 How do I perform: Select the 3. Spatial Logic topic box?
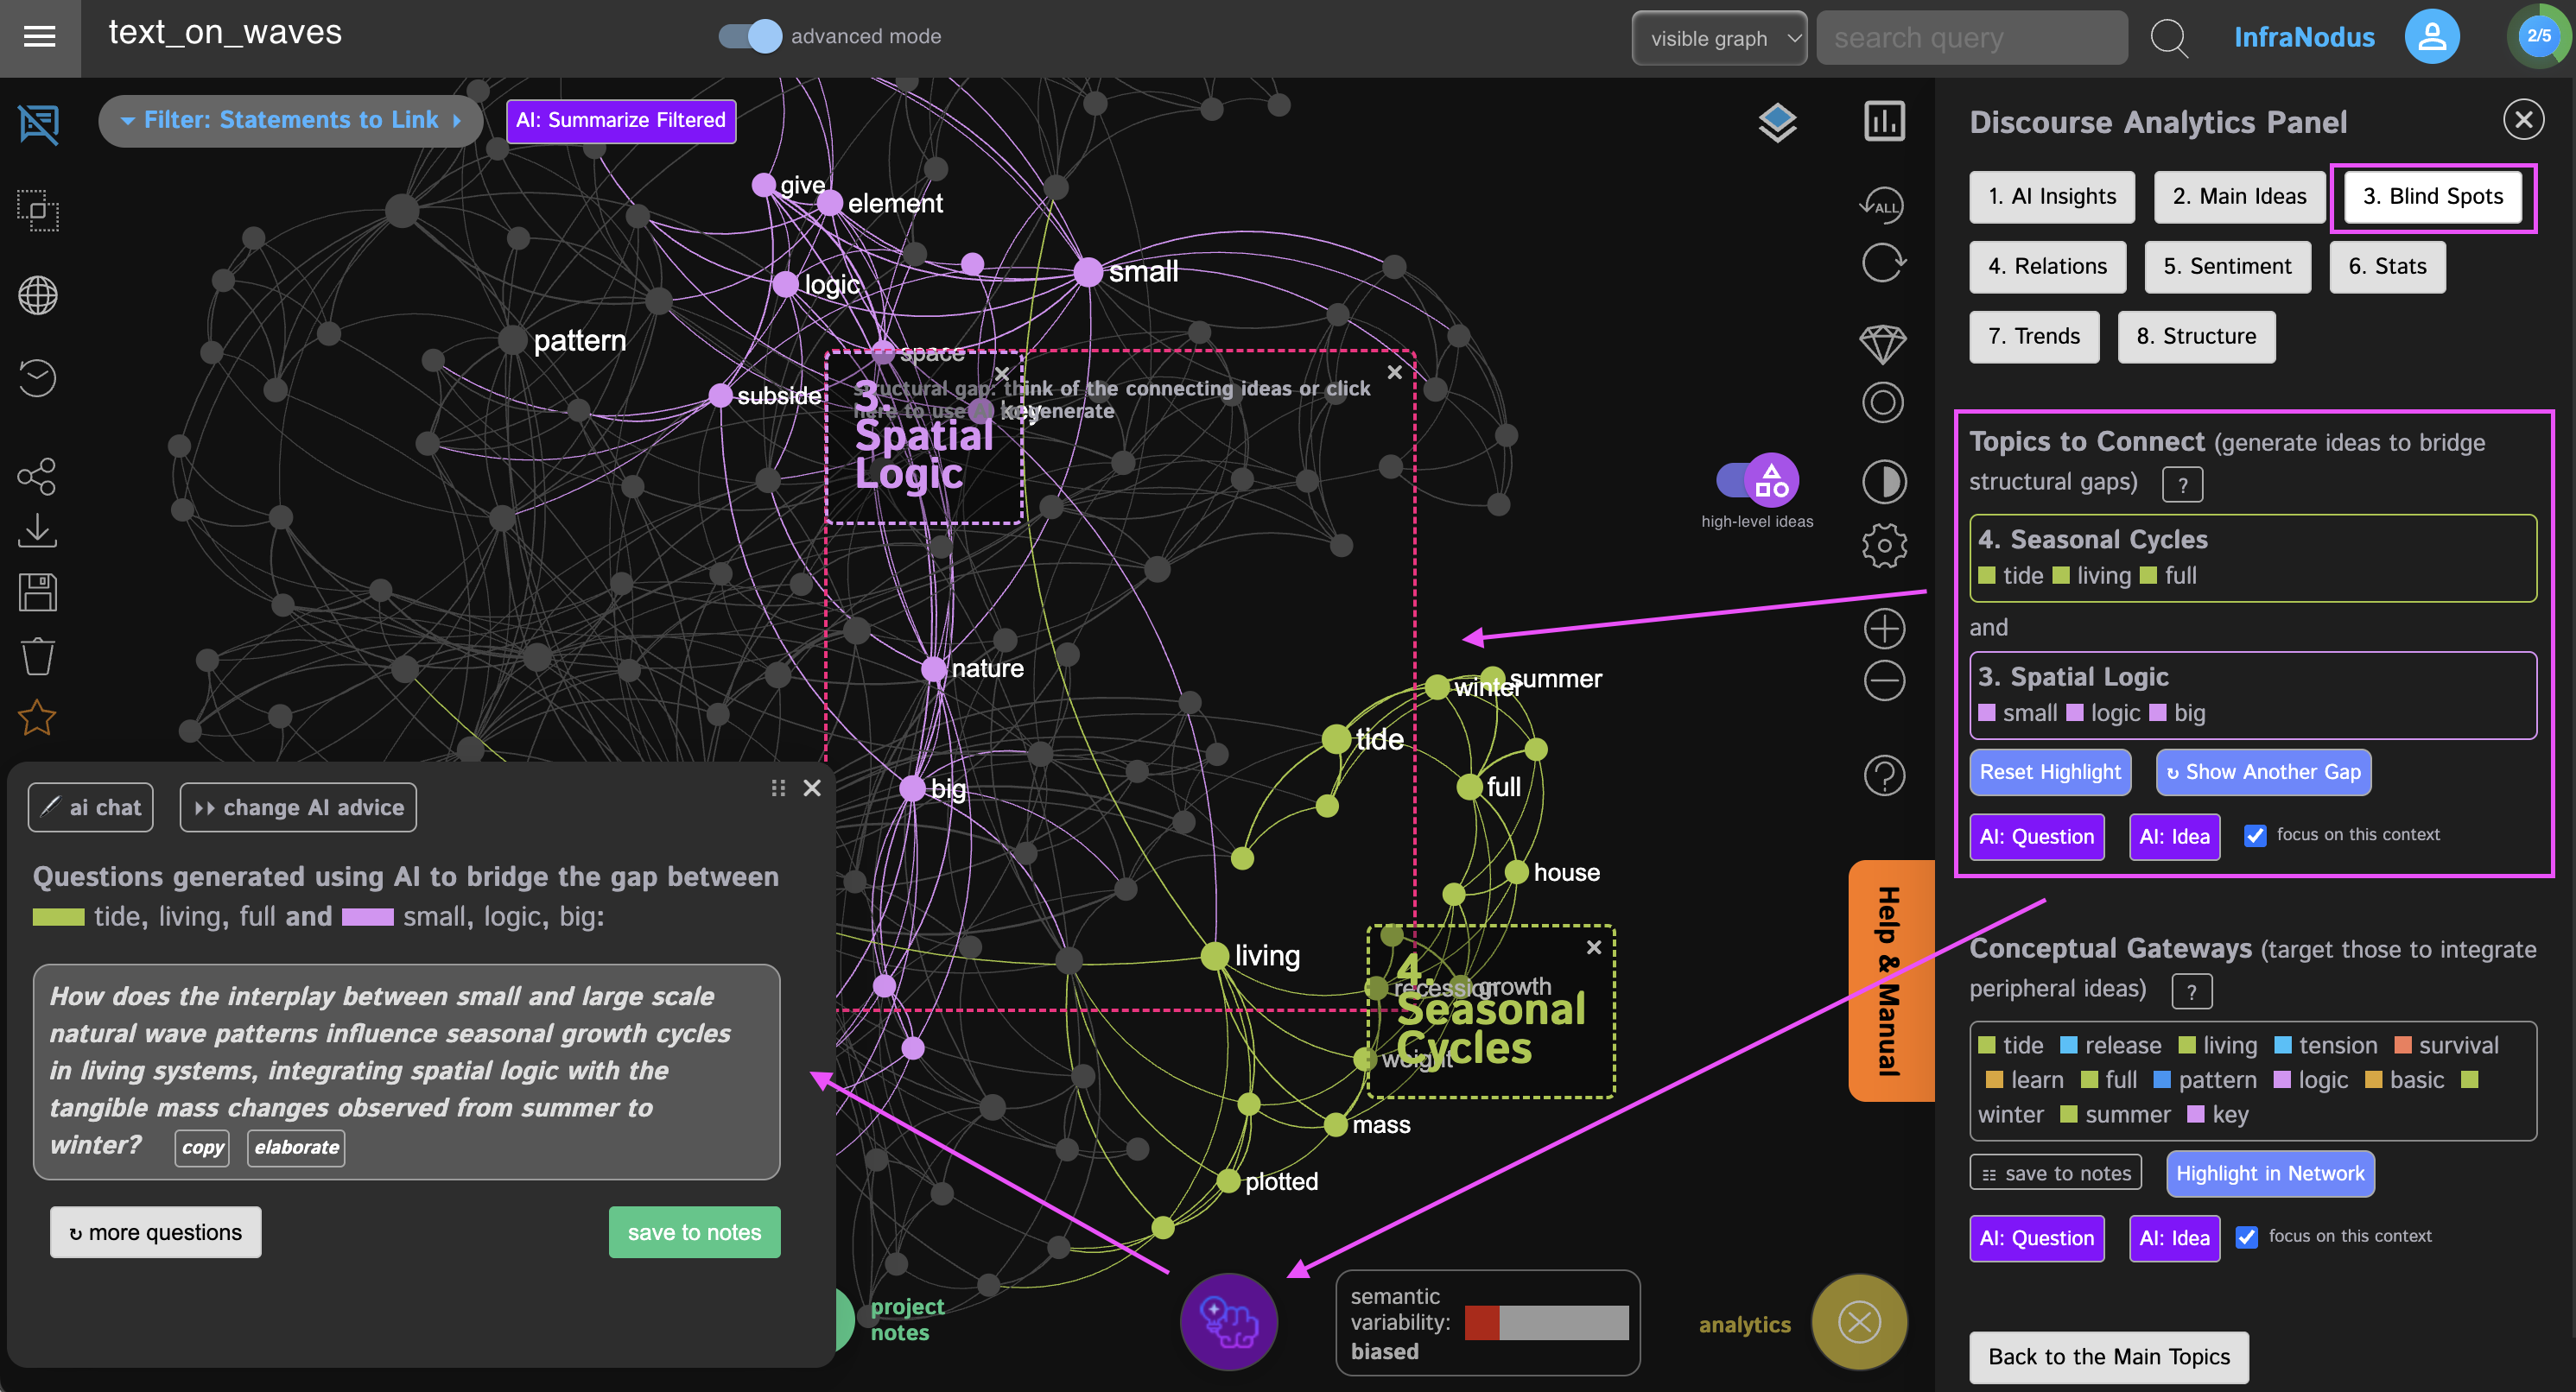click(x=2252, y=697)
